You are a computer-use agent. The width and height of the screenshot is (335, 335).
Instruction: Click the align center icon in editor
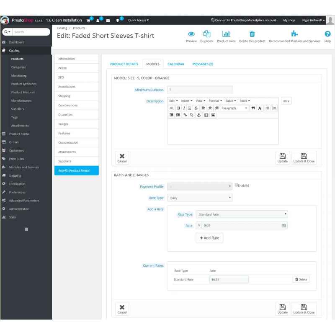(x=210, y=108)
